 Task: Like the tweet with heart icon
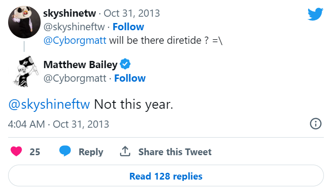click(x=16, y=152)
